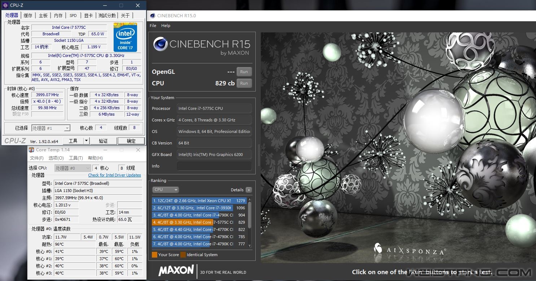Open the SPD tab in CPU-Z

click(73, 15)
